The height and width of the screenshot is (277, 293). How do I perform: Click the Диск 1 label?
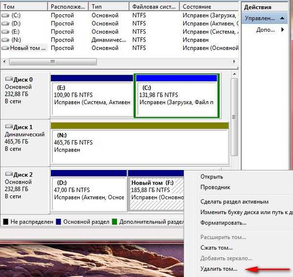[23, 127]
